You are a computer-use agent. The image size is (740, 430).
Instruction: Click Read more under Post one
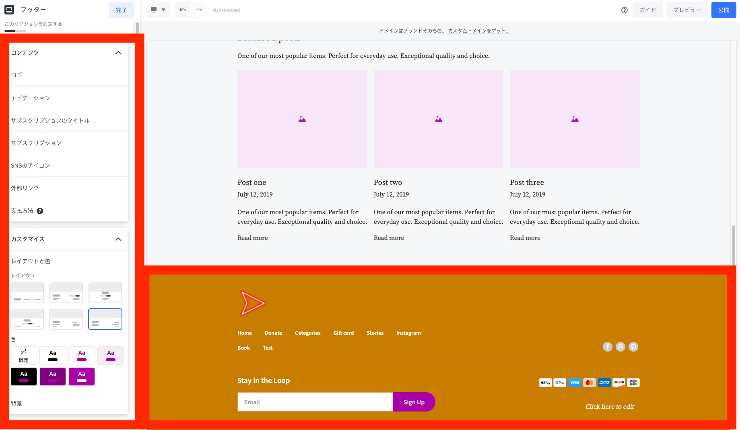[253, 238]
